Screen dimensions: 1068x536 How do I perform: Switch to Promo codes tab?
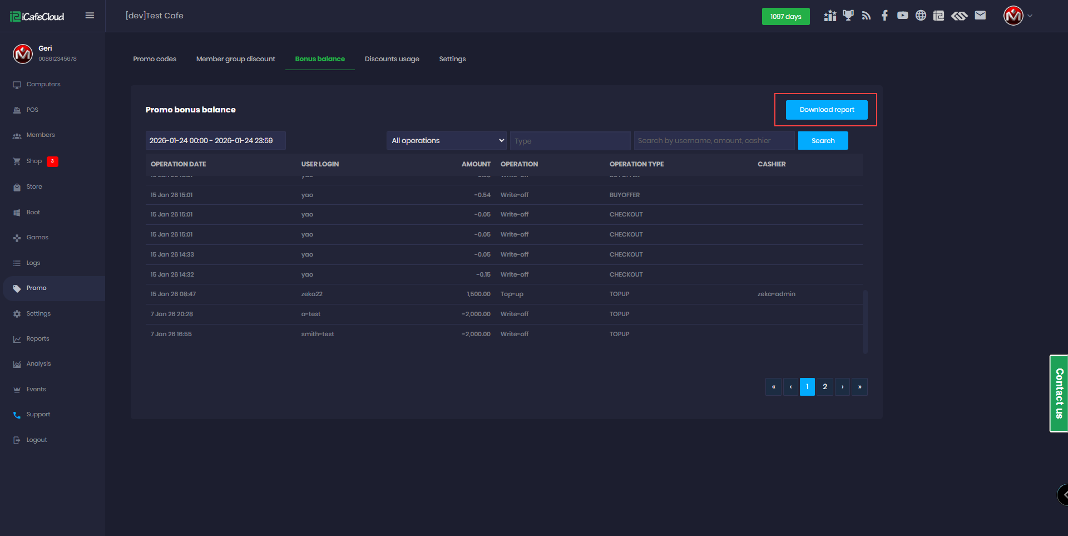tap(155, 59)
